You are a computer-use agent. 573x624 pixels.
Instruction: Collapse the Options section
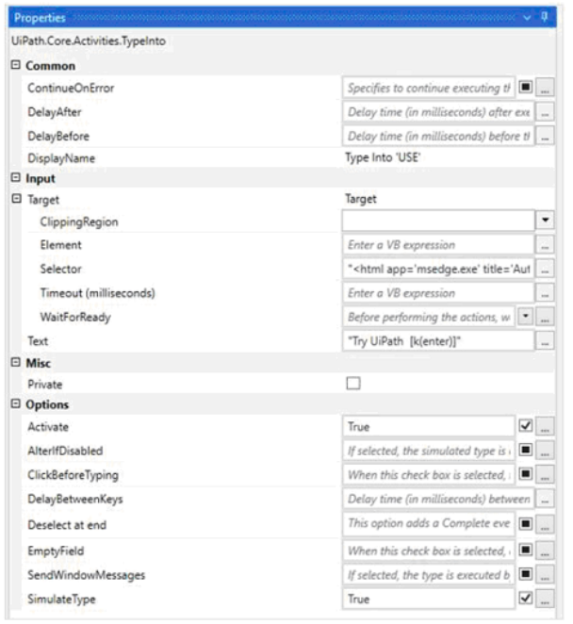[x=15, y=404]
